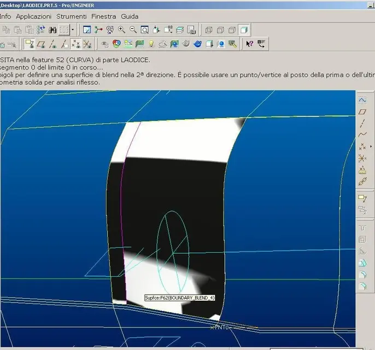Viewport: 375px width, 350px height.
Task: Click the Chamfer tool icon
Action: (x=362, y=286)
